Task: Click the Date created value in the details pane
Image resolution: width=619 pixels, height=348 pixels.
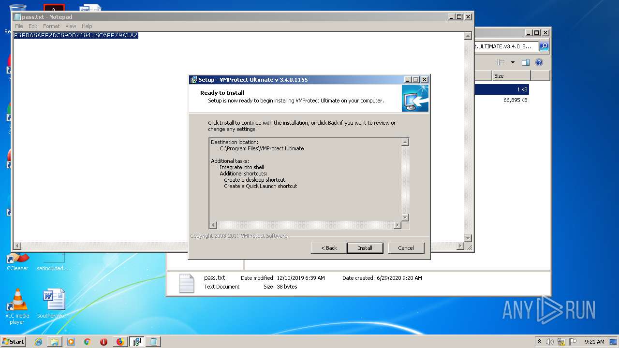Action: point(399,278)
